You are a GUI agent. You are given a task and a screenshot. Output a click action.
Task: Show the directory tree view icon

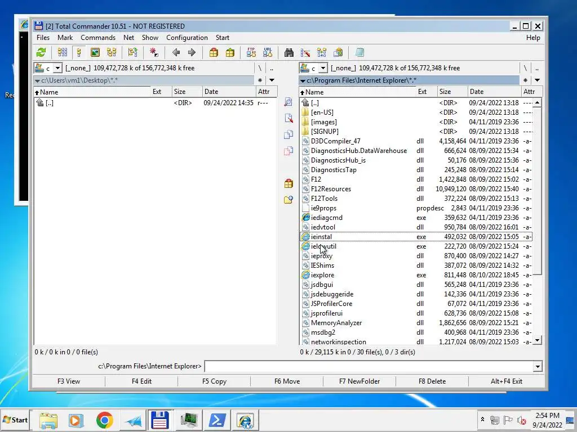point(112,52)
